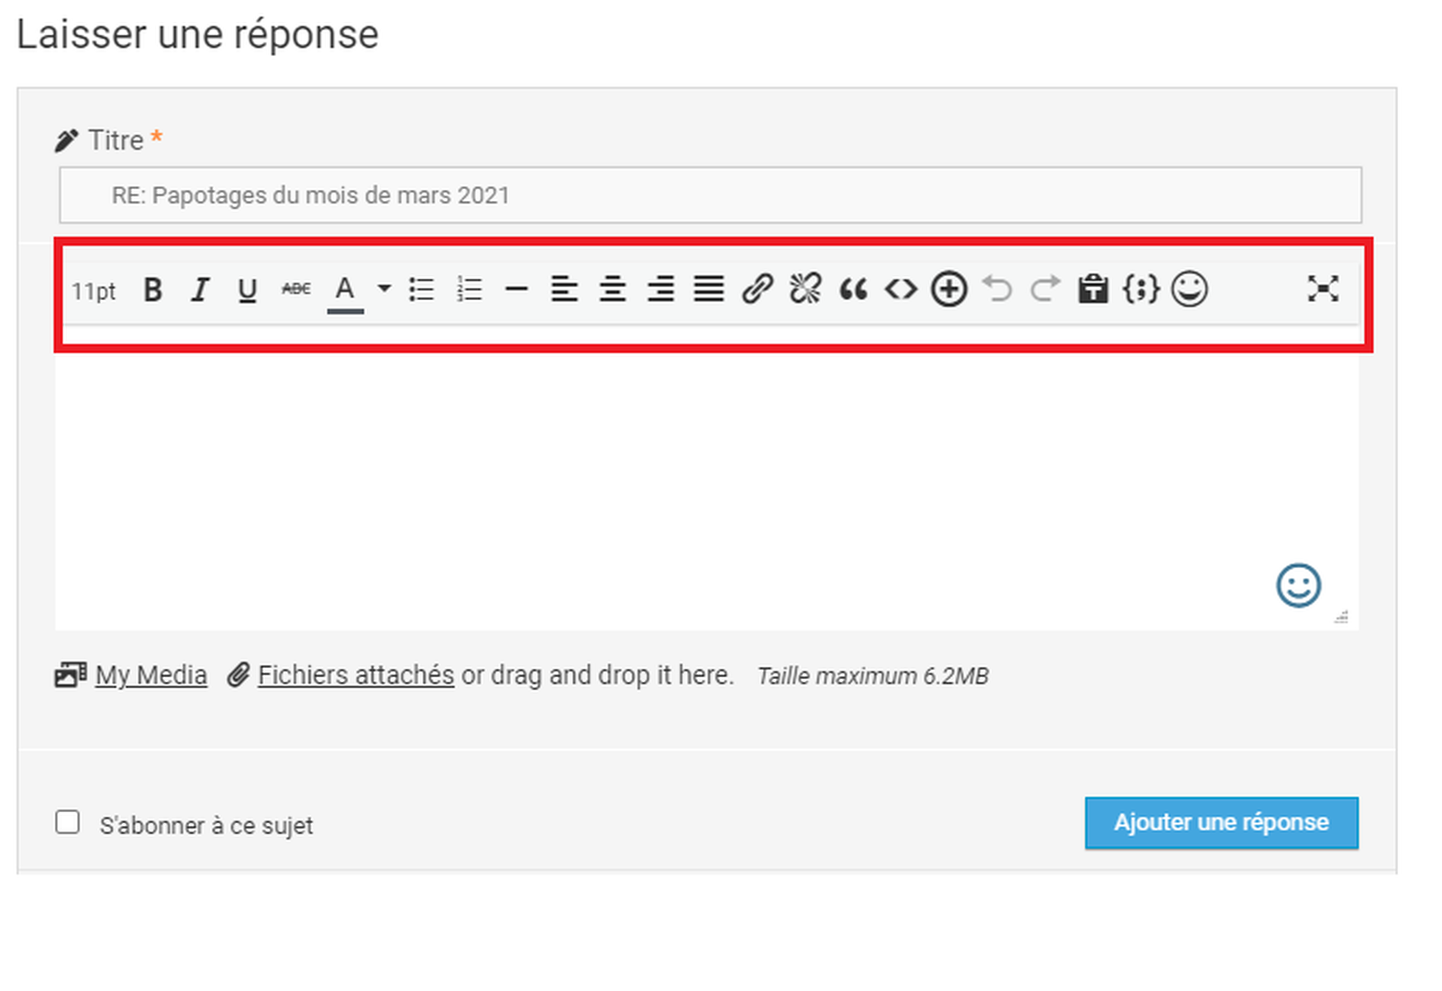Underline the selected text
This screenshot has width=1442, height=991.
click(247, 290)
